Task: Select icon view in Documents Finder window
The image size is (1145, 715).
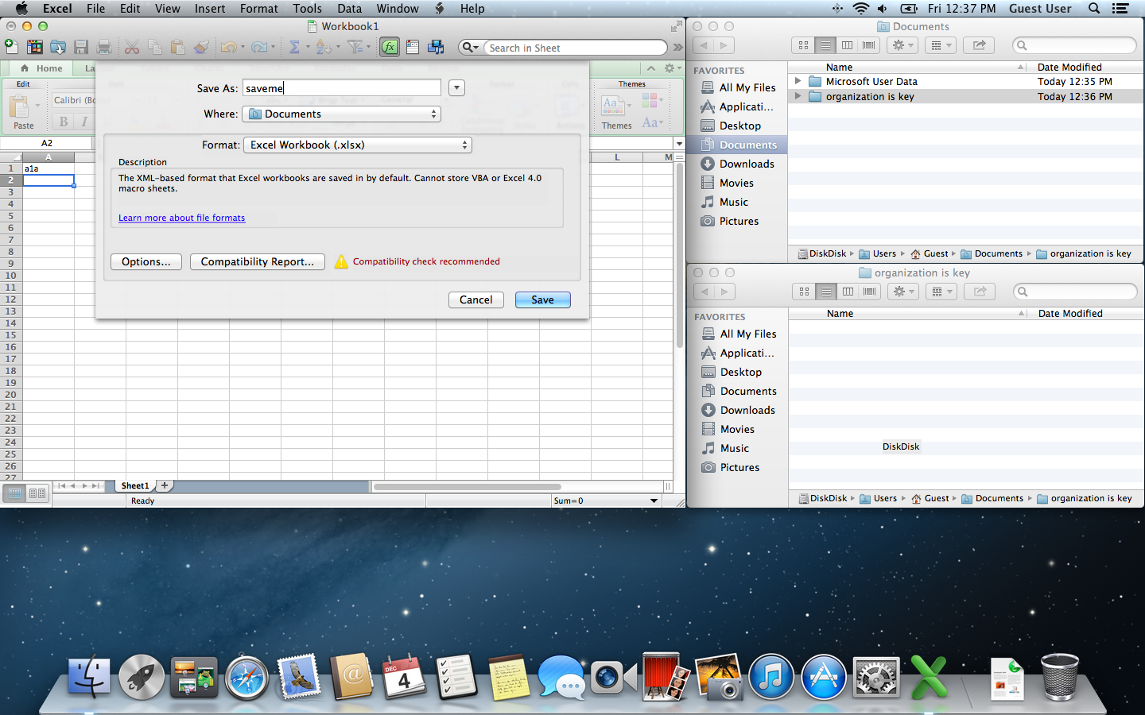Action: pos(803,45)
